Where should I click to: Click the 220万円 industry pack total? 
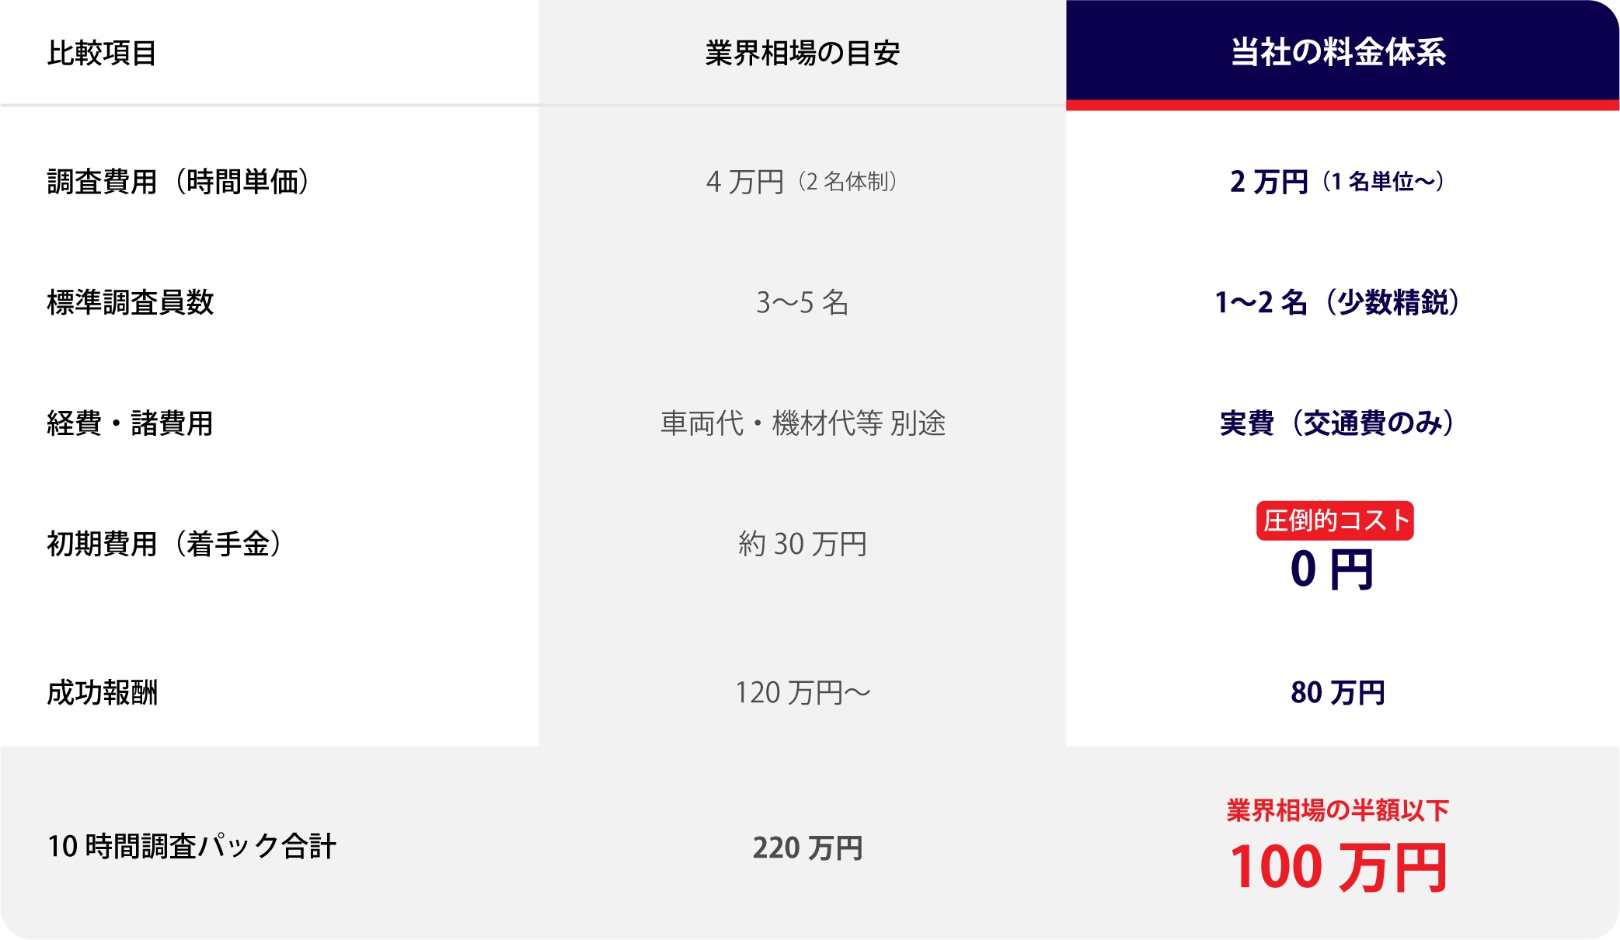point(807,848)
